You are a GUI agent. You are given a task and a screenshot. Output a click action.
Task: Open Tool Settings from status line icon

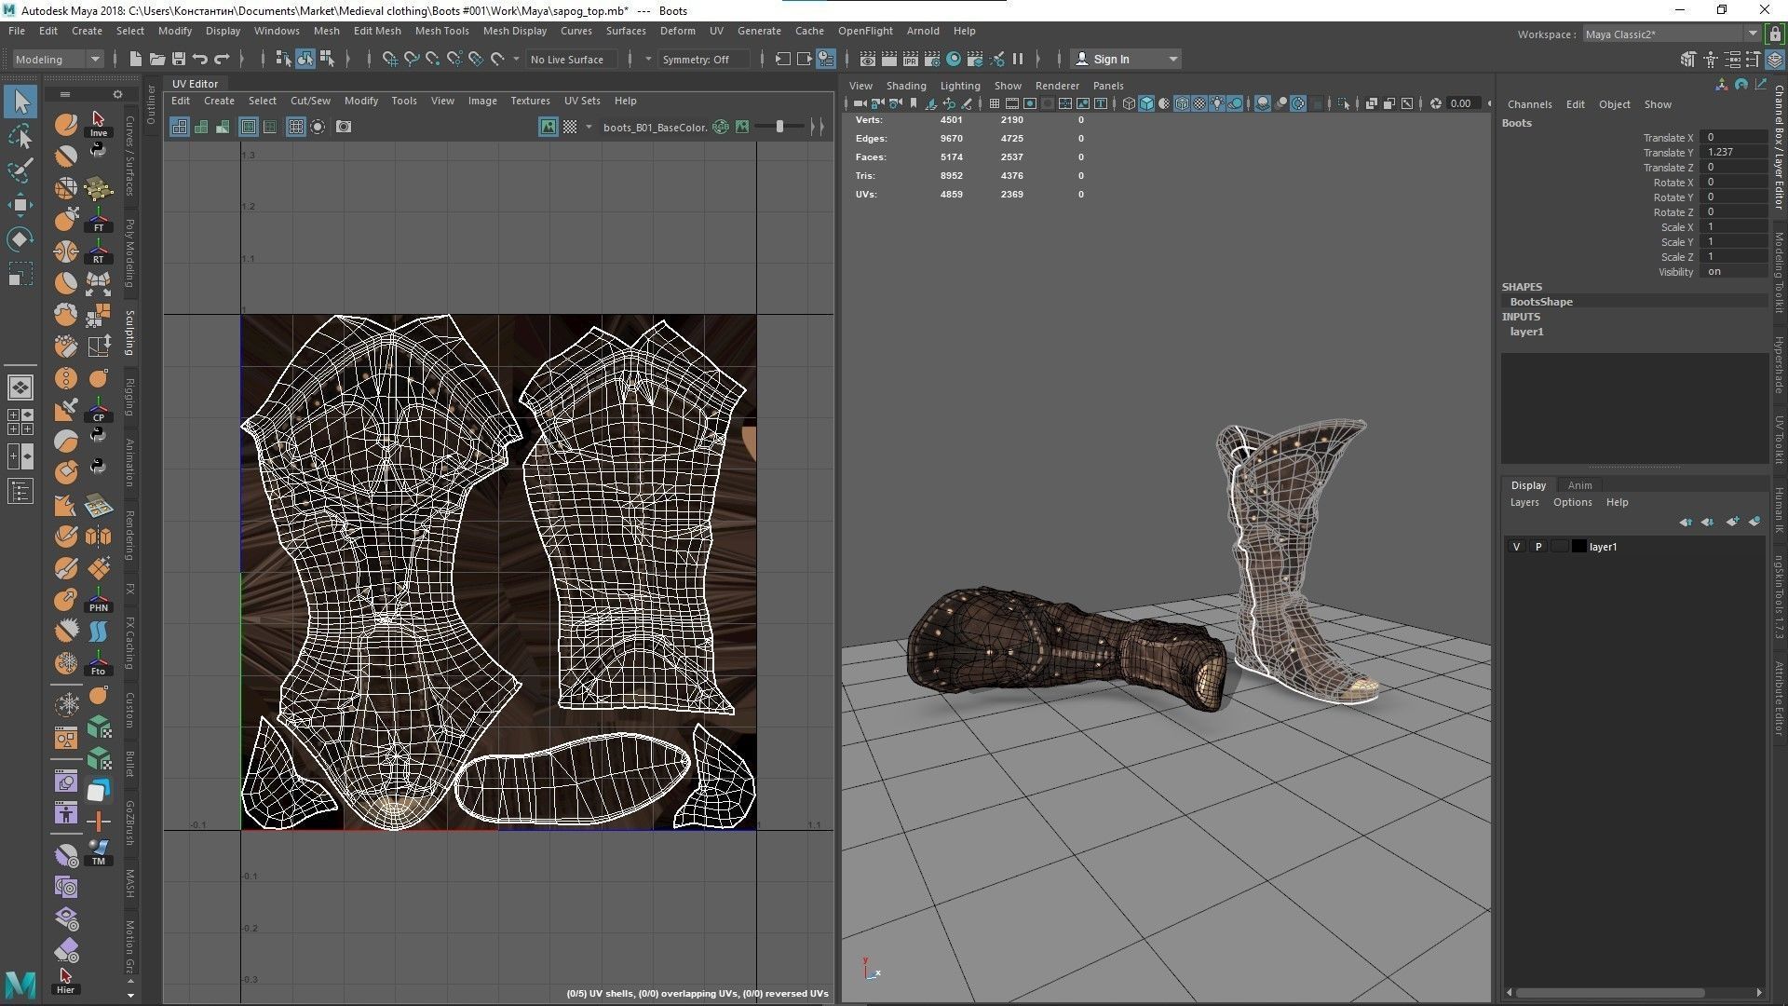tap(1754, 59)
